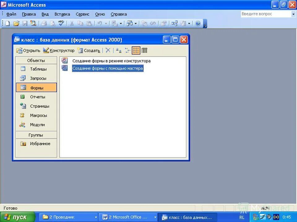Click the 'Введите вопрос' input field
This screenshot has width=297, height=222.
[x=266, y=14]
